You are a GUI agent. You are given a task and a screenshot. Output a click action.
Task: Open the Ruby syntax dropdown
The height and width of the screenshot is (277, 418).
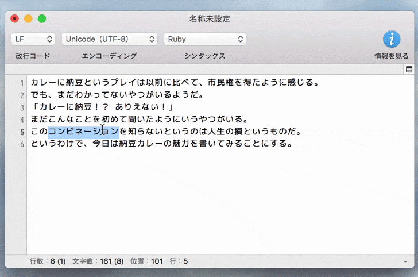pyautogui.click(x=205, y=39)
